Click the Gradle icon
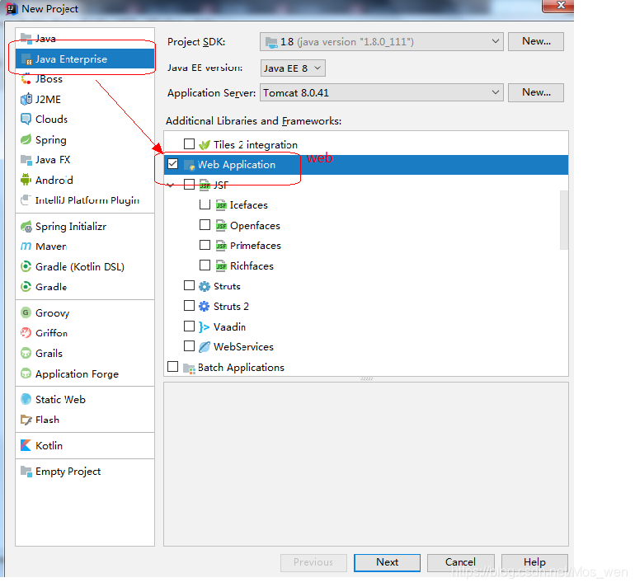The height and width of the screenshot is (587, 635). tap(26, 287)
